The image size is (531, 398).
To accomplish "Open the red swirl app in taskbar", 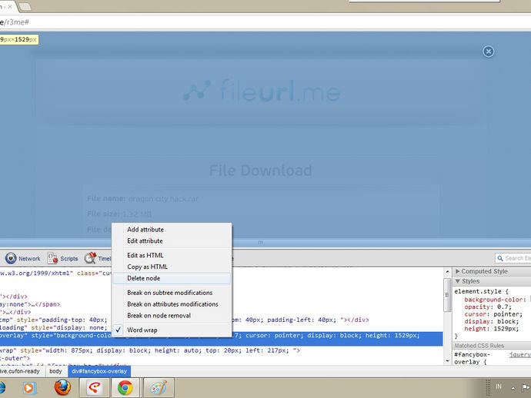I will (x=95, y=387).
